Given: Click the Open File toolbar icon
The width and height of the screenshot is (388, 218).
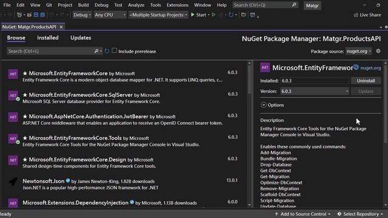Looking at the screenshot, I should 29,15.
